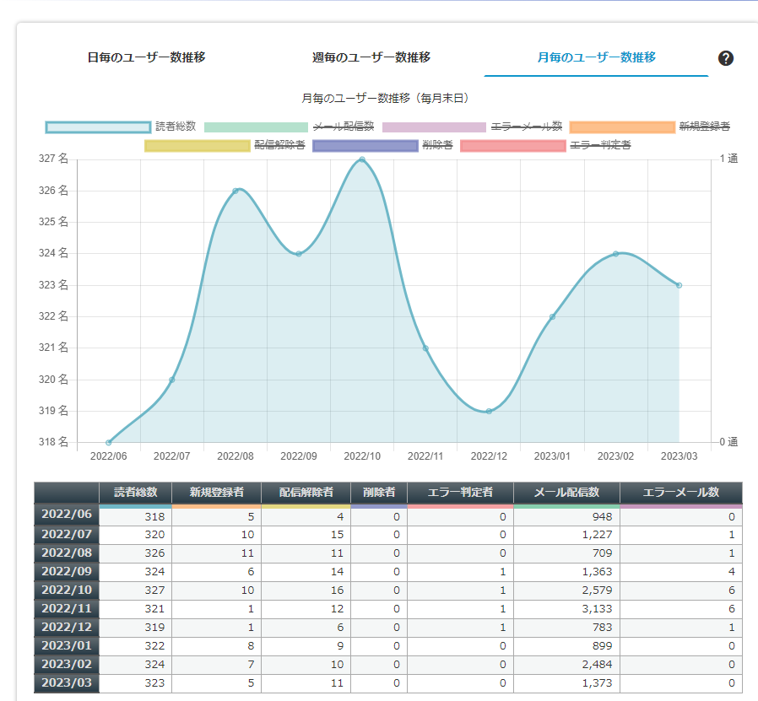The height and width of the screenshot is (701, 758).
Task: Click the 2,484 mail count cell
Action: click(x=566, y=665)
